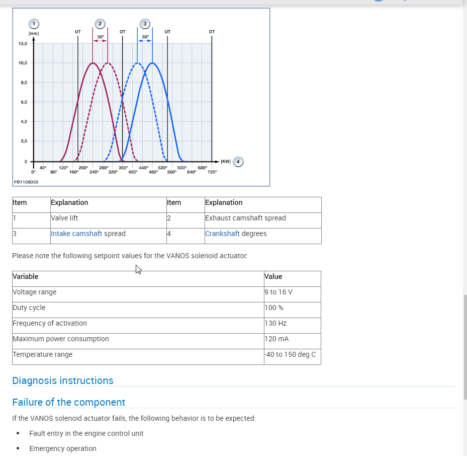
Task: Open the Crankshaft link
Action: tap(222, 234)
